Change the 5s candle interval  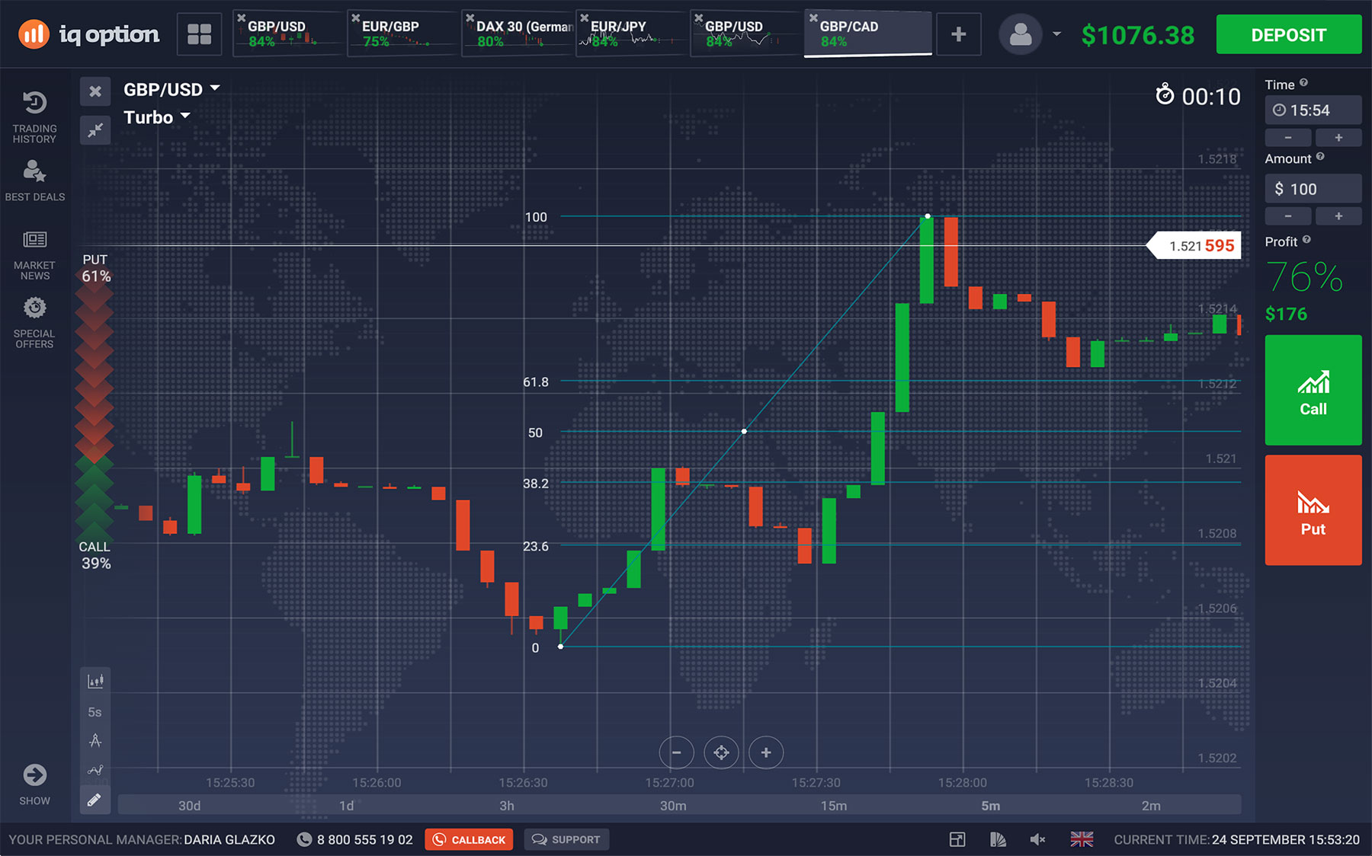point(95,712)
